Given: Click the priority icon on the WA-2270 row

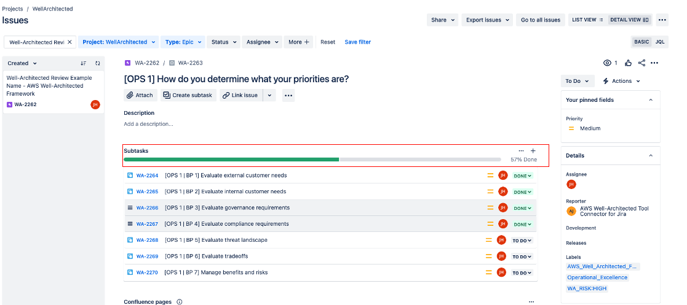Looking at the screenshot, I should point(488,272).
